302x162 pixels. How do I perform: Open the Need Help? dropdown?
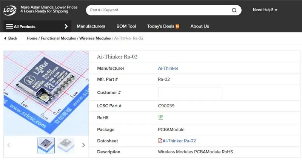coord(265,10)
